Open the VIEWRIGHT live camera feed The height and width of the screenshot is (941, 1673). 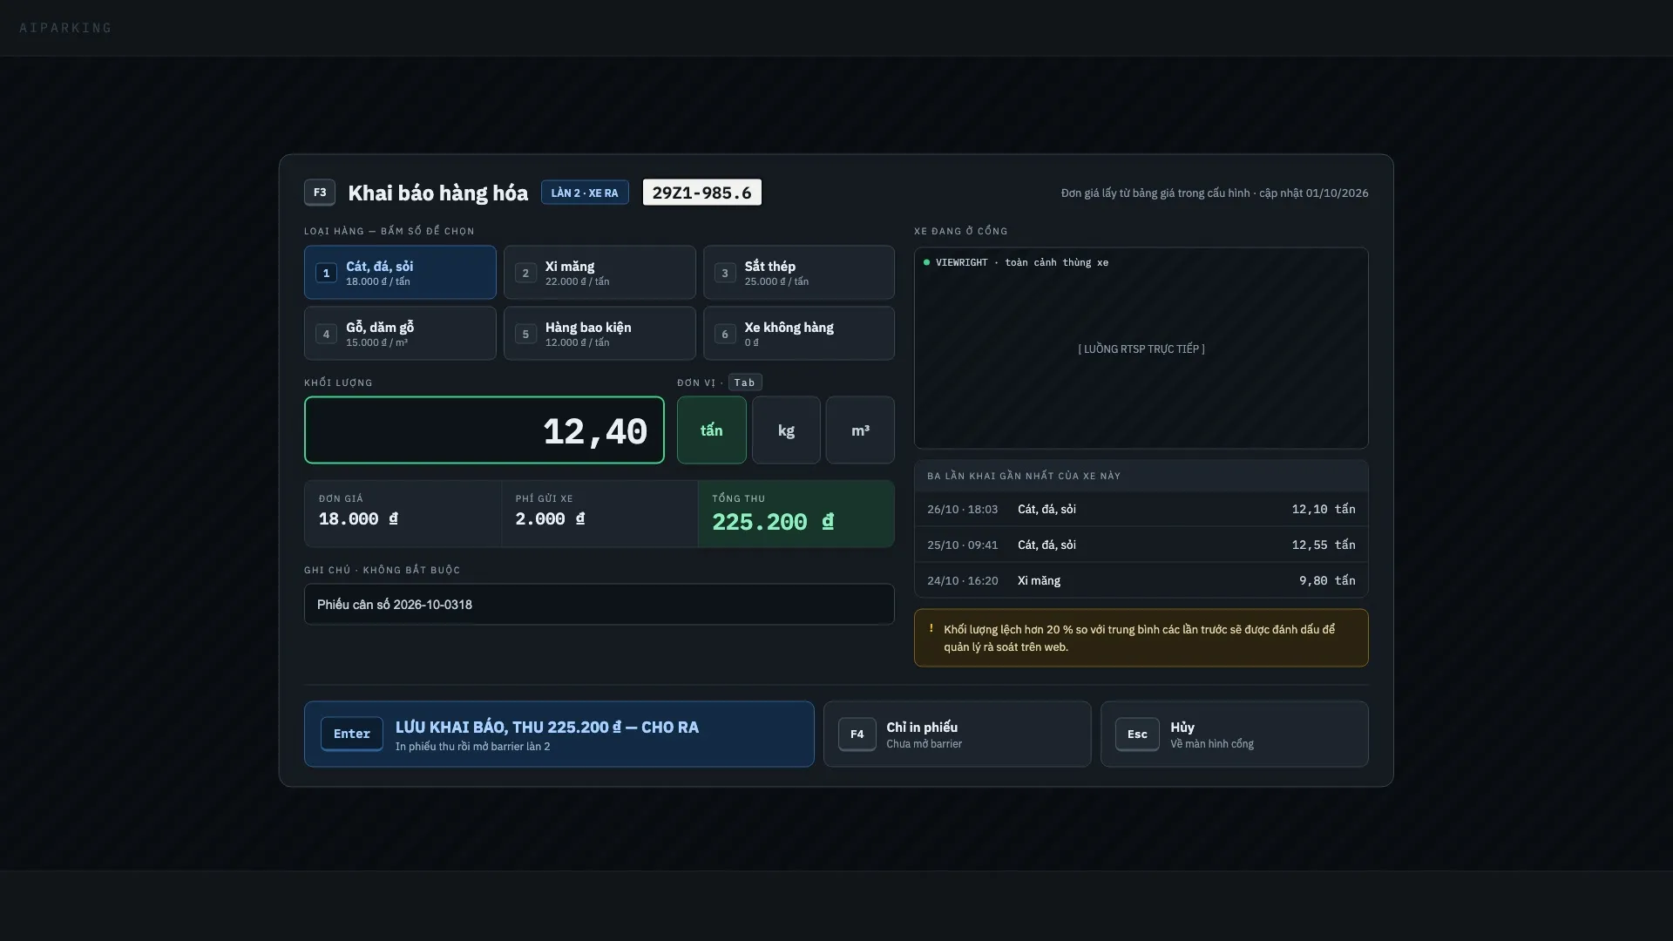[1141, 349]
